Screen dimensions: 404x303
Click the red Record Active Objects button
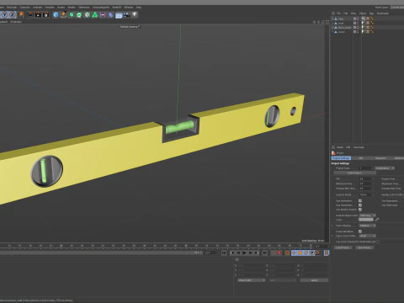pyautogui.click(x=273, y=253)
